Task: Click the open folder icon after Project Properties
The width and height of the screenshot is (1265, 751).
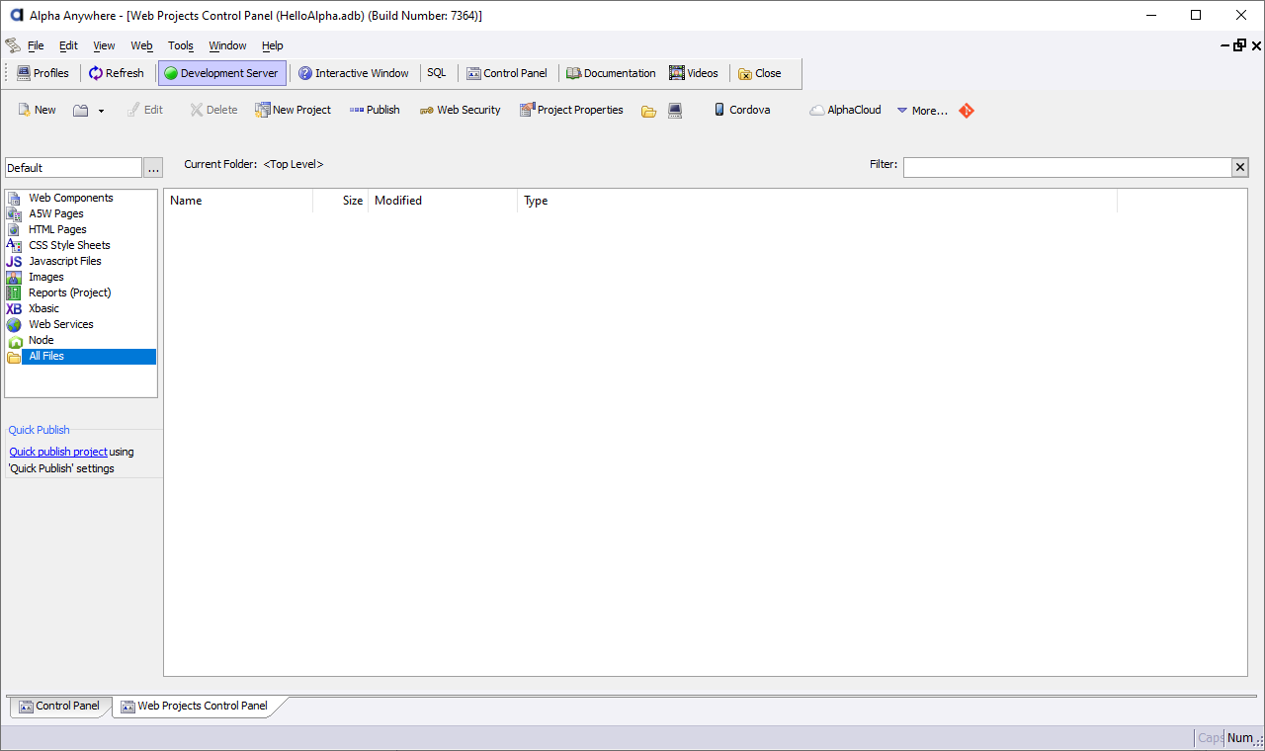Action: coord(648,111)
